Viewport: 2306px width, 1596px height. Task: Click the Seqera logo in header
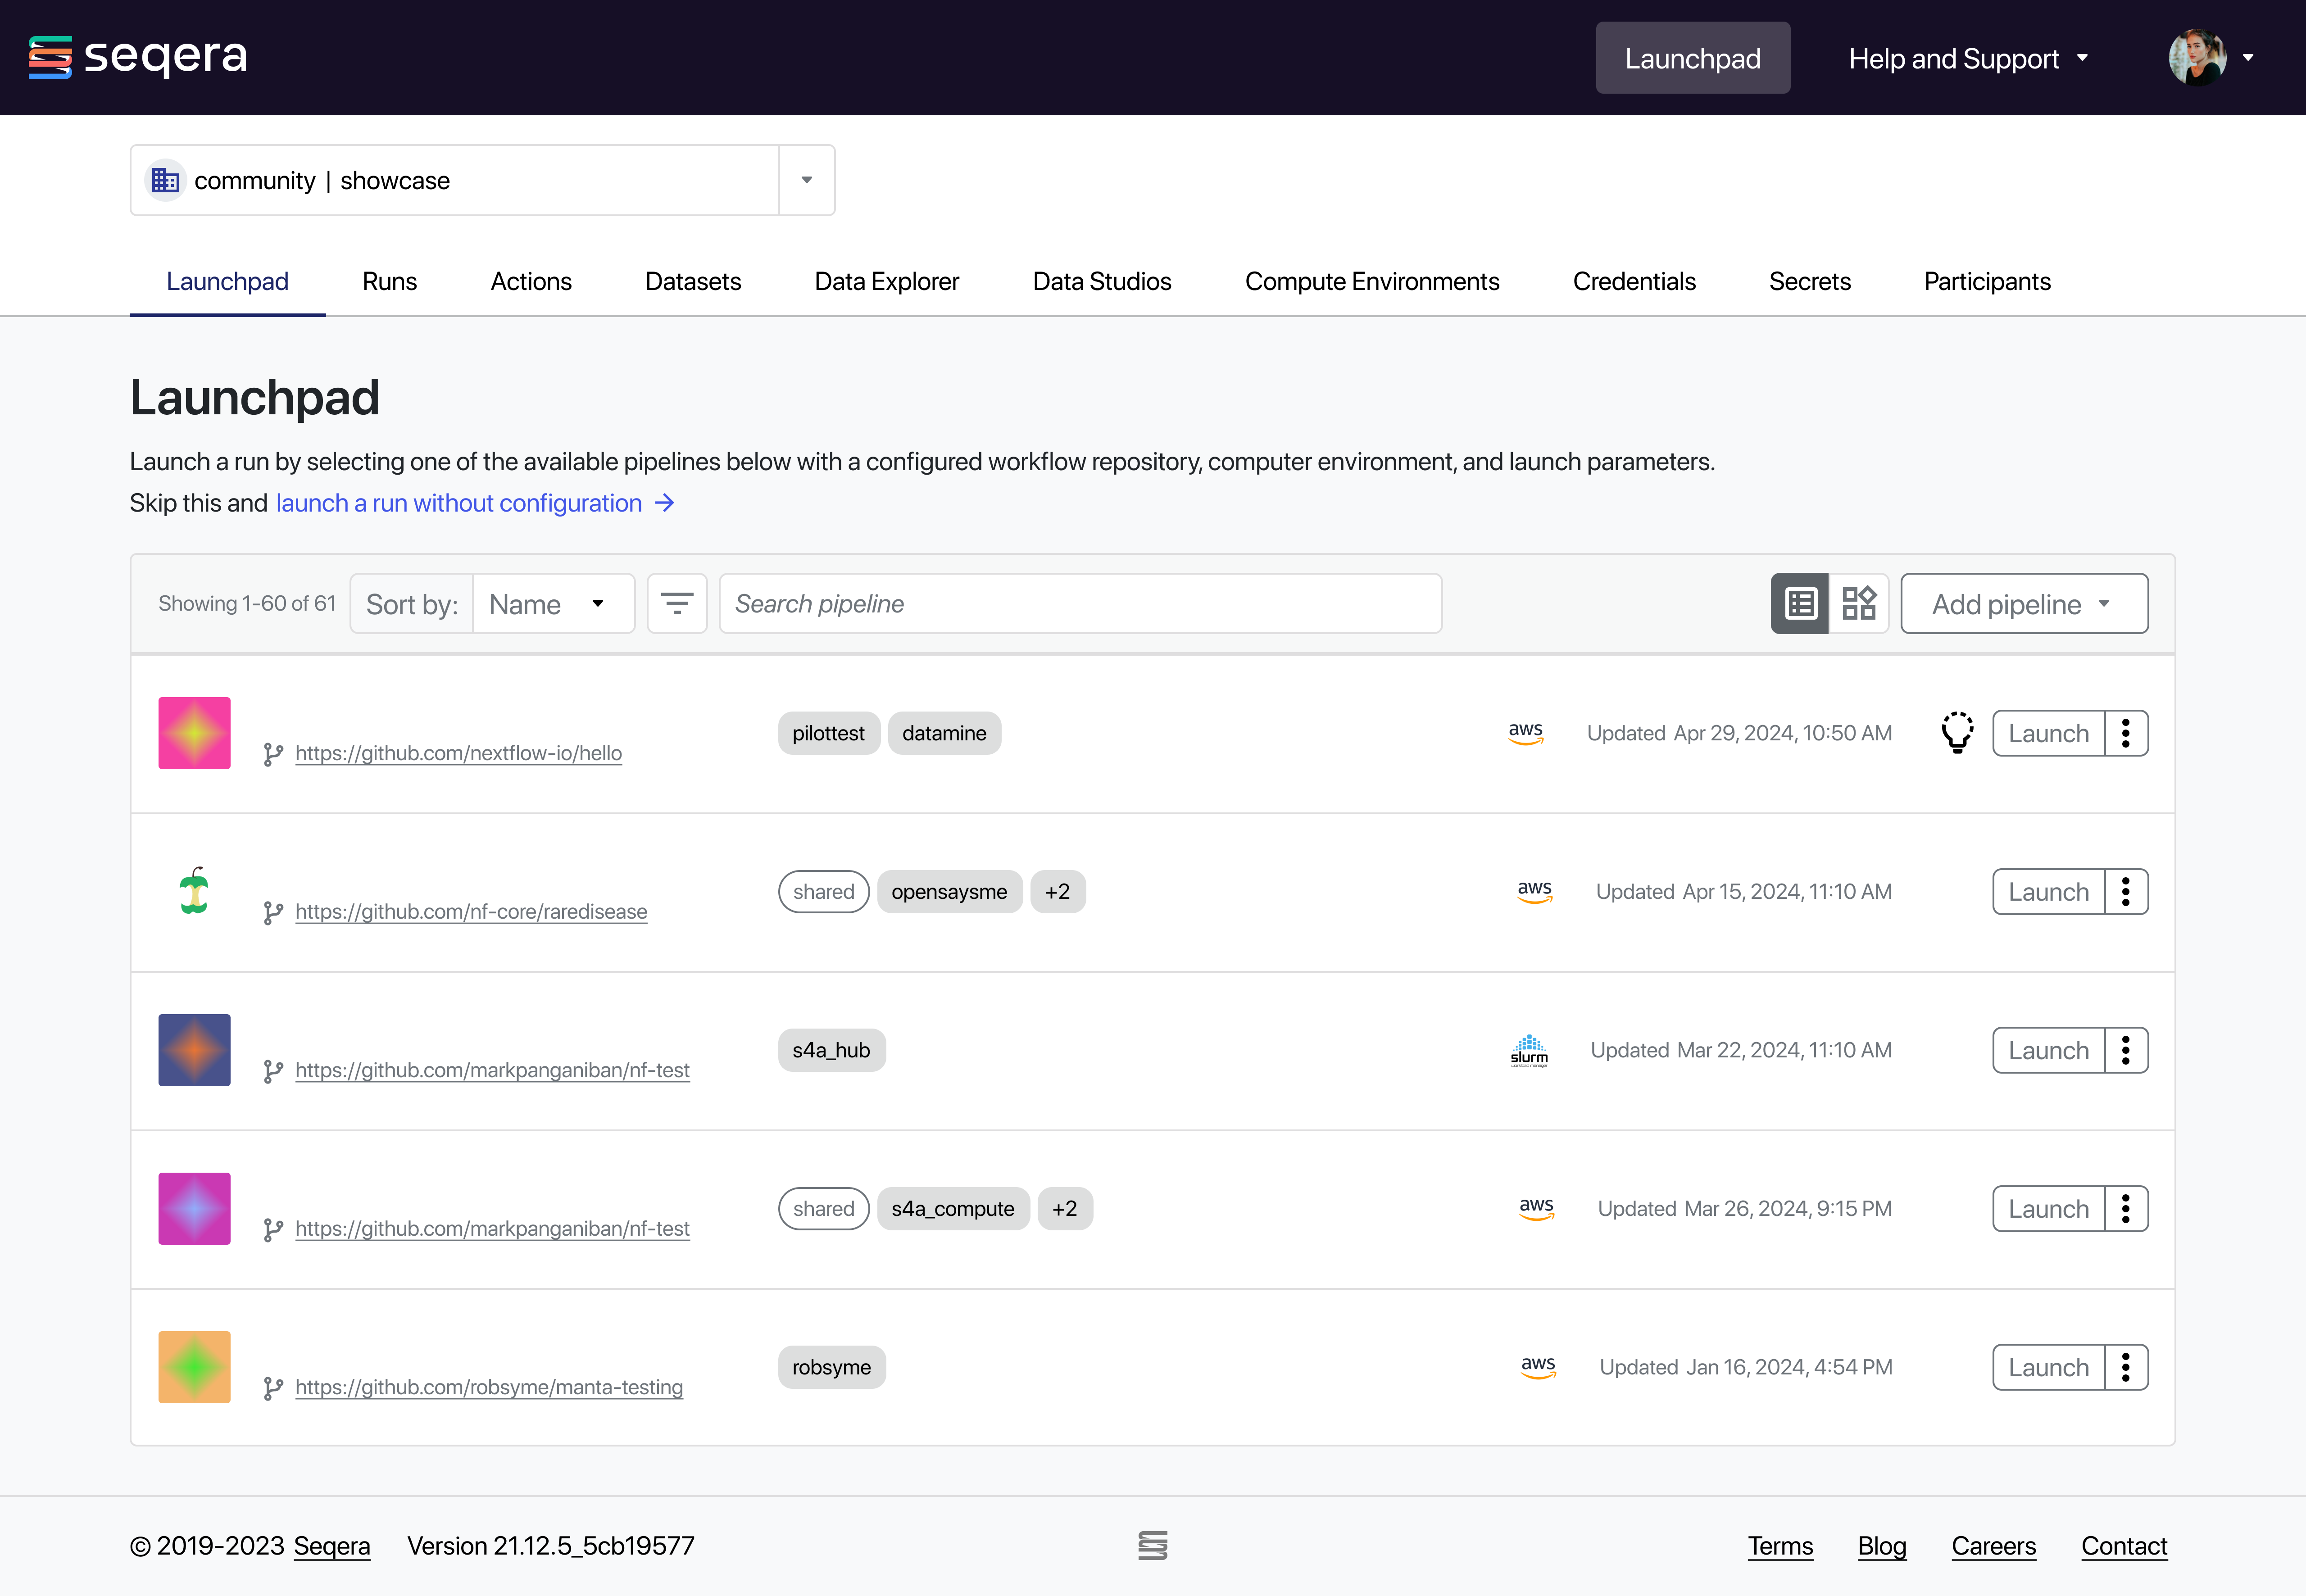[137, 57]
